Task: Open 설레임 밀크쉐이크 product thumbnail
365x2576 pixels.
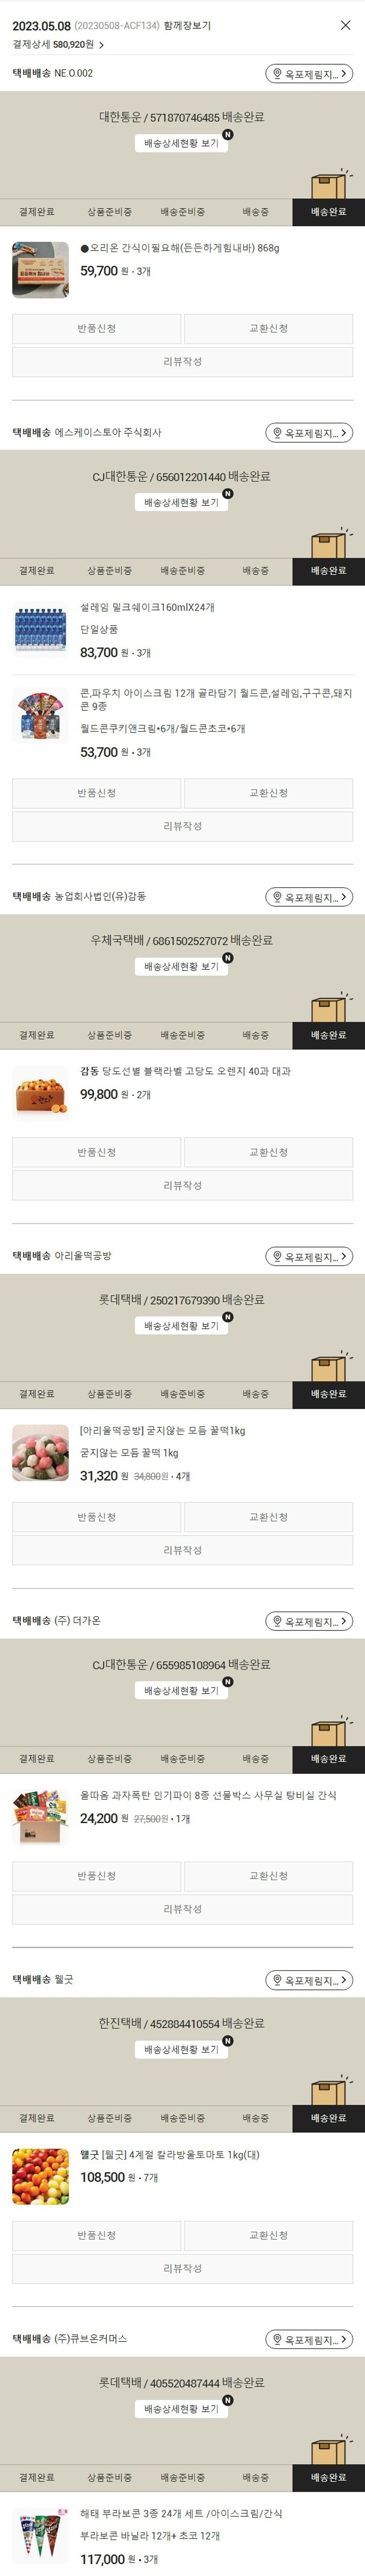Action: pyautogui.click(x=41, y=628)
